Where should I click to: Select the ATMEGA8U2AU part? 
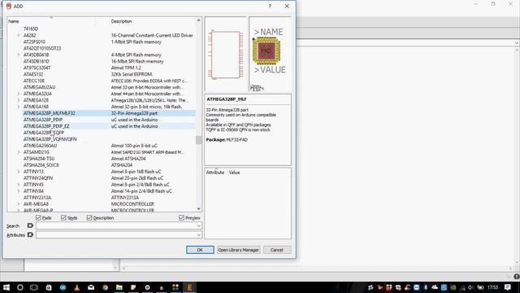click(39, 87)
